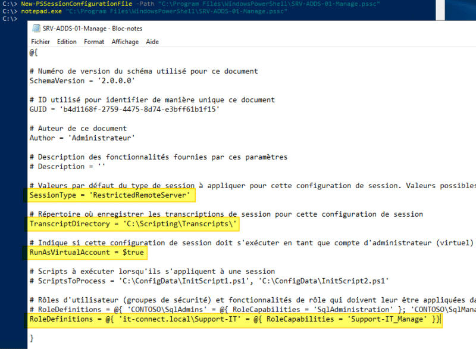Image resolution: width=476 pixels, height=349 pixels.
Task: Click the Notepad icon in the title bar
Action: click(36, 28)
